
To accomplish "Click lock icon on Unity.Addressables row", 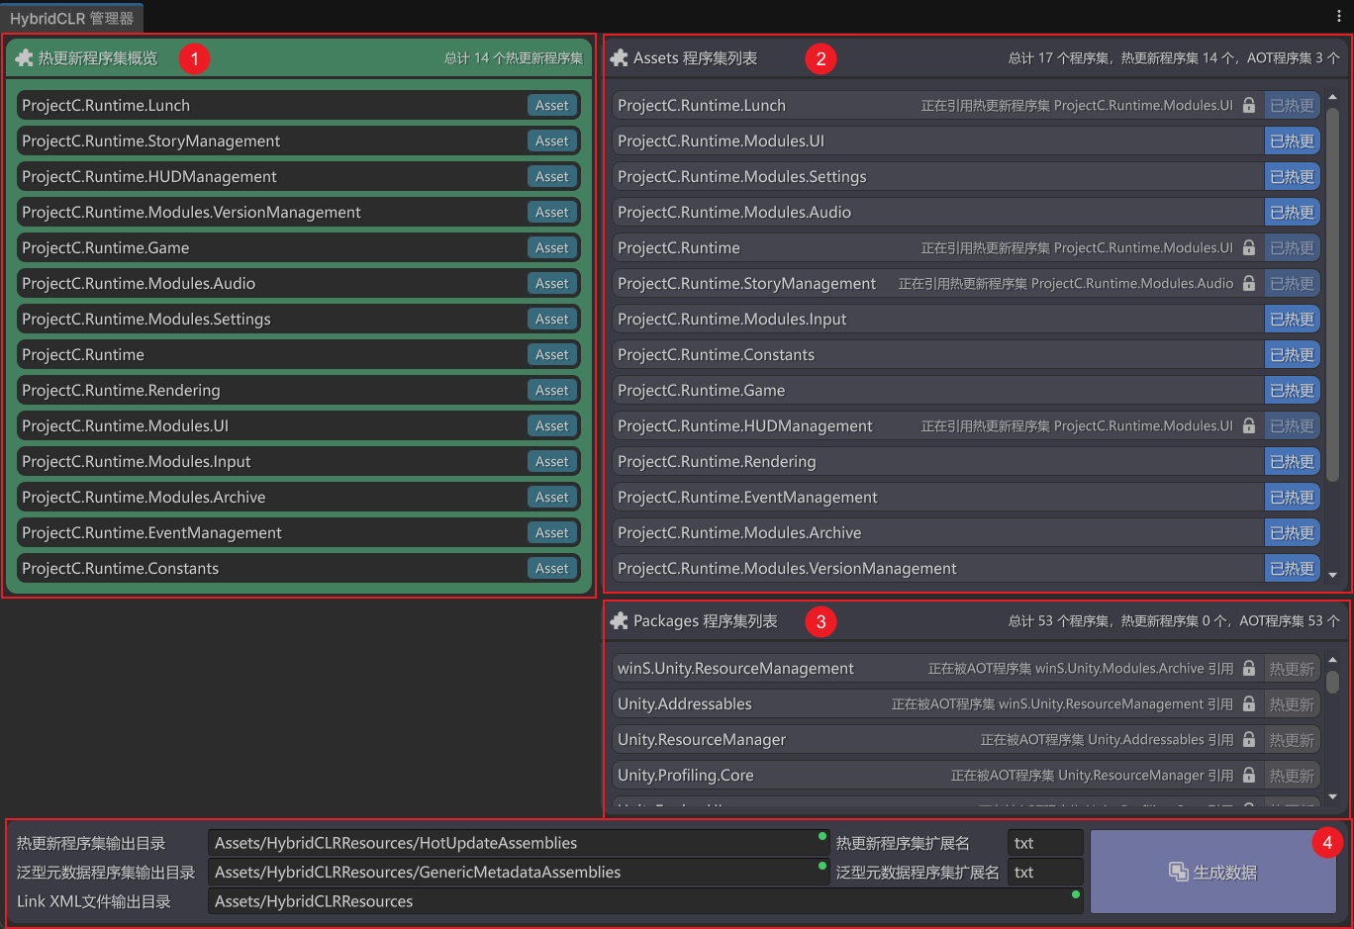I will [1249, 704].
